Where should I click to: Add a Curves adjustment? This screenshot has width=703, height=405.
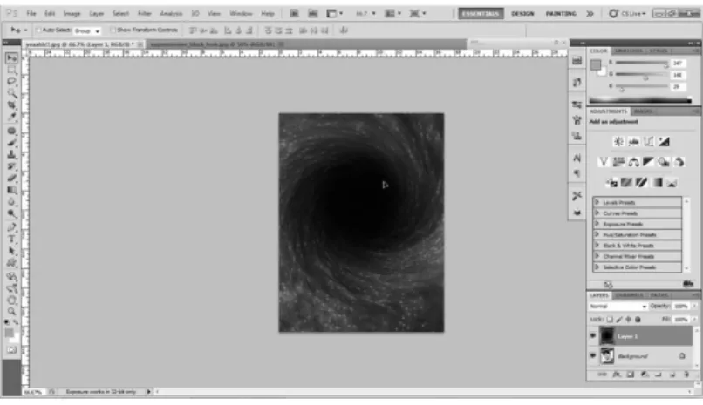649,142
